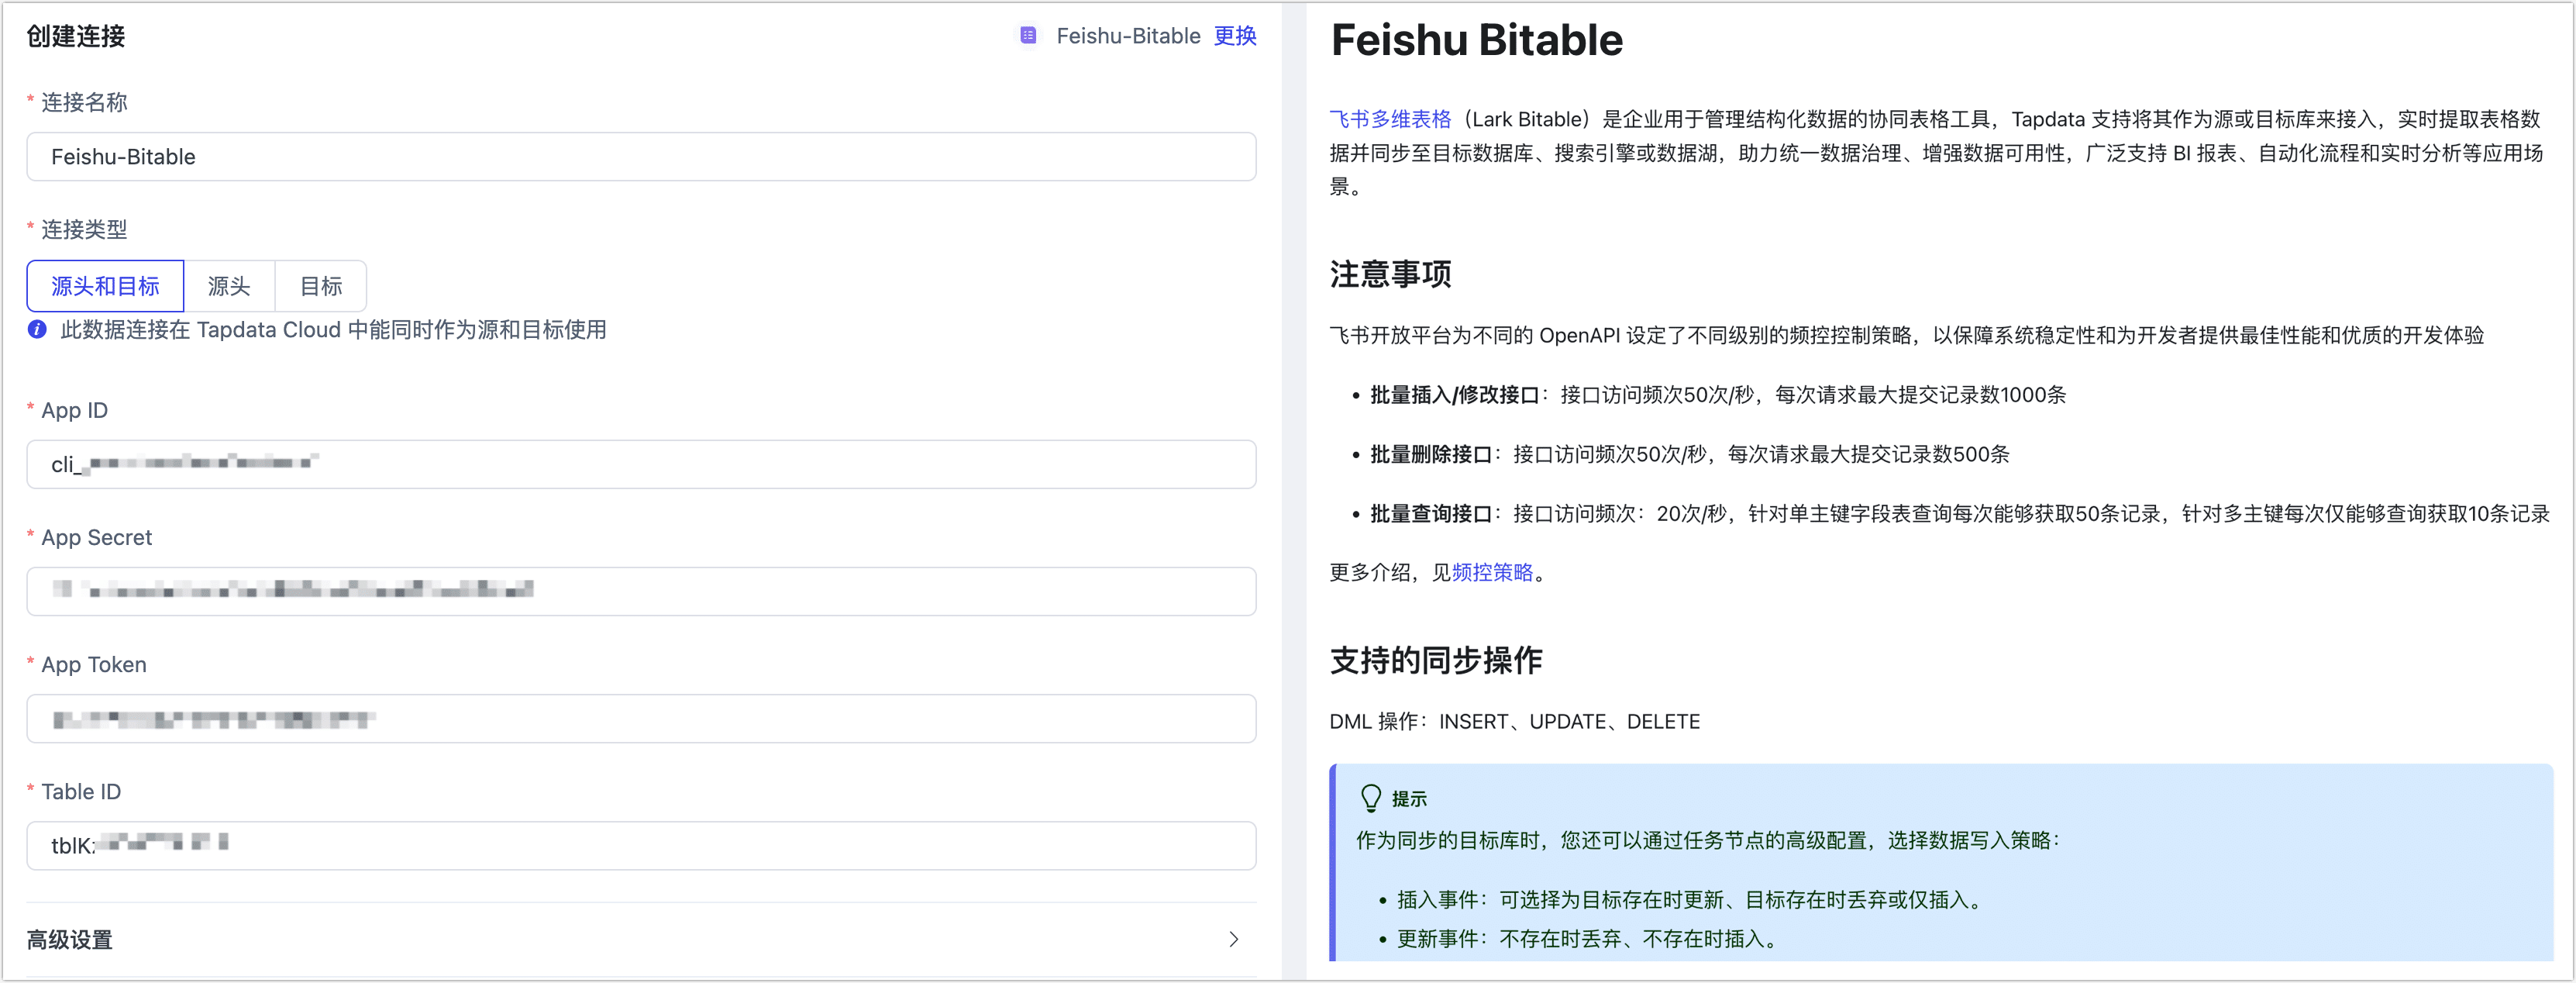Click the 支持的同步操作 section heading
Image resolution: width=2576 pixels, height=983 pixels.
tap(1435, 660)
